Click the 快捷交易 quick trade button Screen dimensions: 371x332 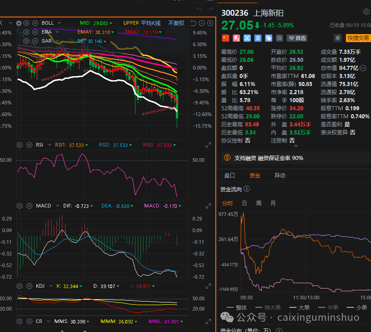click(358, 38)
